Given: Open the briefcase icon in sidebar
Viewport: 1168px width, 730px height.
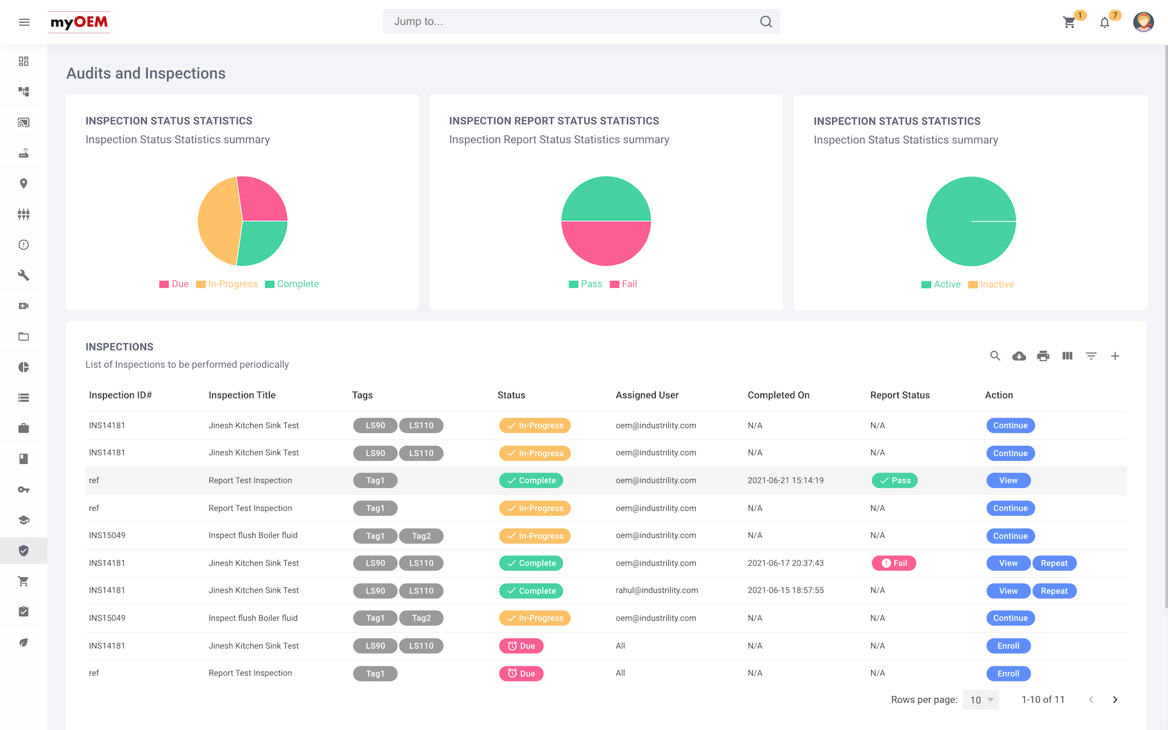Looking at the screenshot, I should (x=24, y=428).
